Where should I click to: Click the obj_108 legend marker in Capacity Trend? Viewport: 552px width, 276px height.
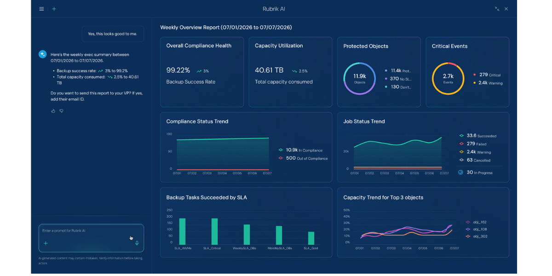point(467,229)
